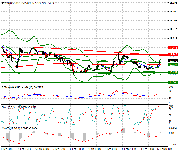This screenshot has height=152, width=179.
Task: Click the 16.110 price scale value
Action: tap(173, 29)
